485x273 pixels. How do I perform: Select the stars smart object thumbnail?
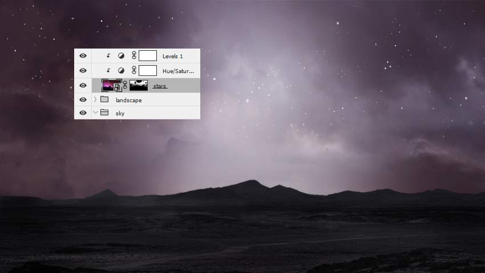point(112,85)
